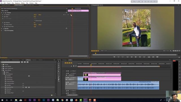Viewport: 181px width, 102px height.
Task: Click the Lift button in Program monitor
Action: pos(149,57)
